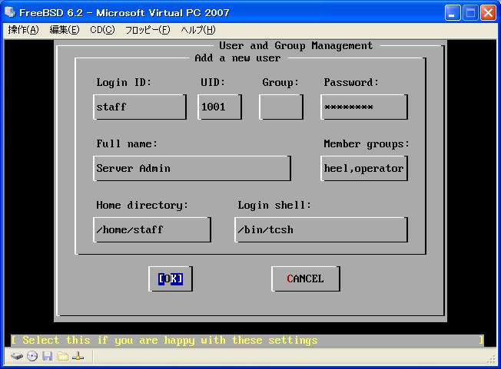Viewport: 501px width, 369px height.
Task: Minimize the Virtual PC window
Action: pyautogui.click(x=453, y=13)
